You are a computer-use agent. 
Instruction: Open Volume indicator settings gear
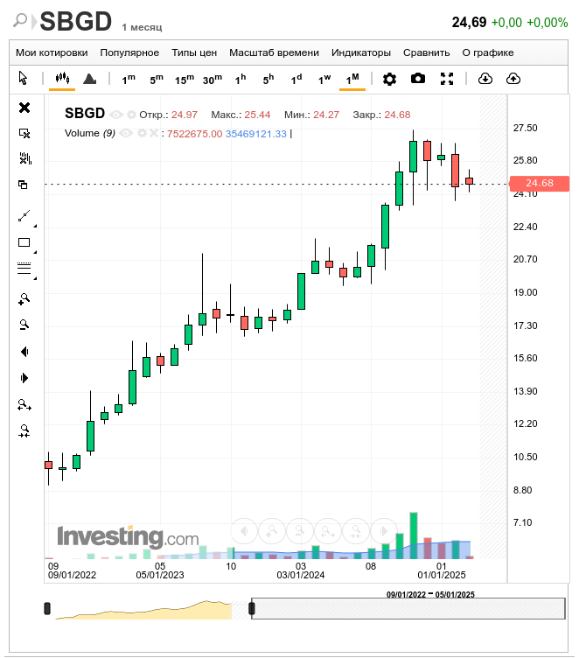click(x=143, y=134)
